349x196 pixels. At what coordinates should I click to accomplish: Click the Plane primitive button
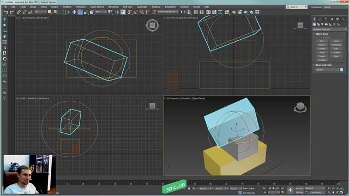[x=336, y=56]
